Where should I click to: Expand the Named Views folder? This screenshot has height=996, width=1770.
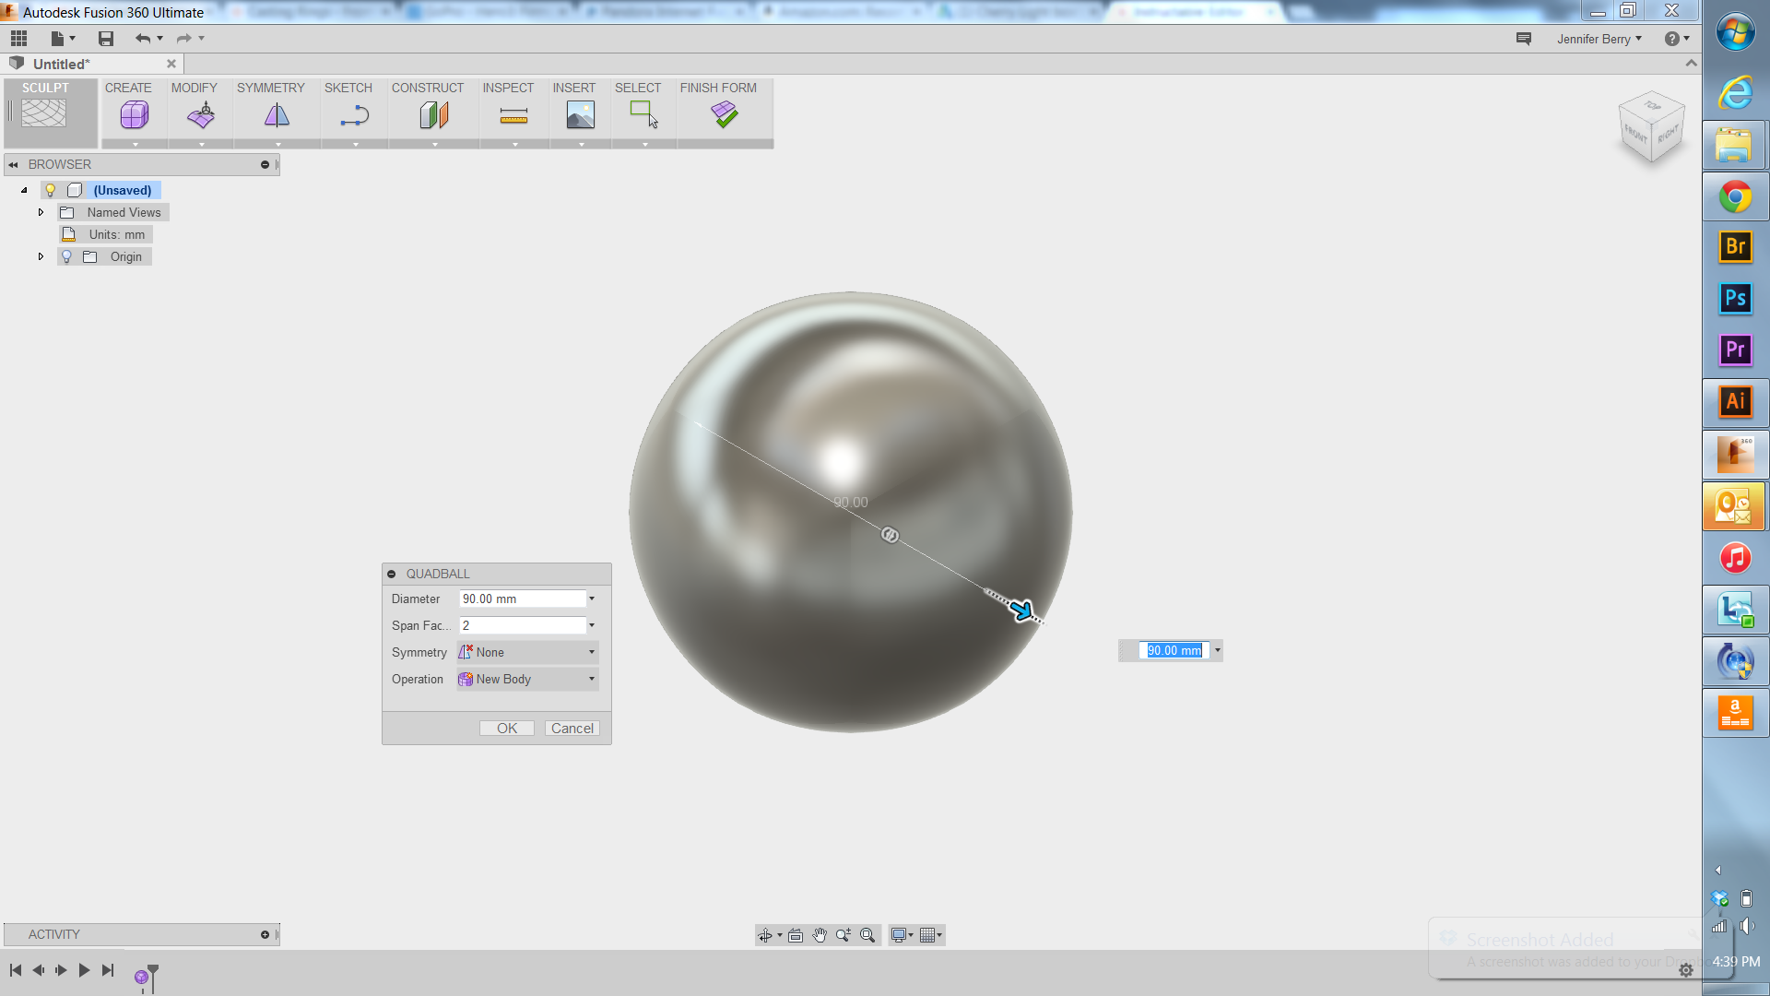click(39, 211)
